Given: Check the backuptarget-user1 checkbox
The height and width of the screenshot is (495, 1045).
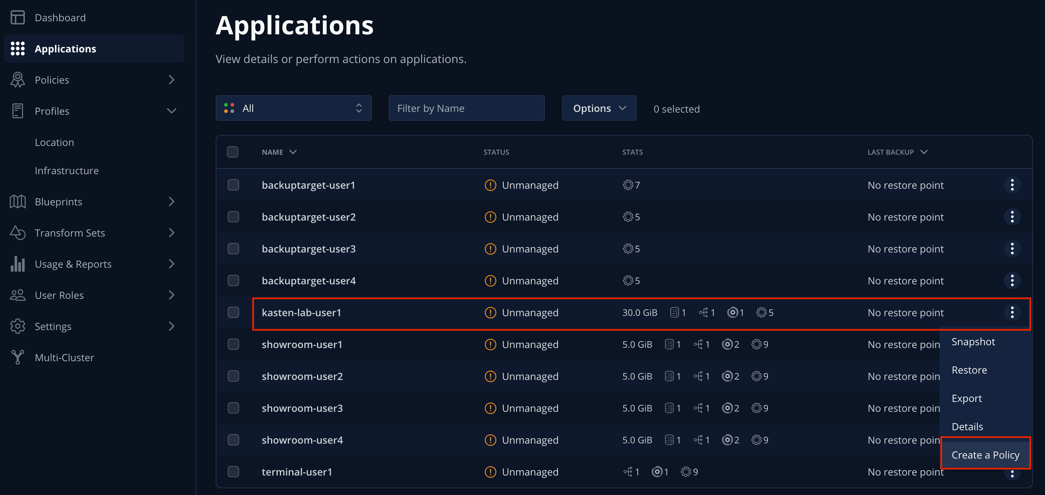Looking at the screenshot, I should point(233,185).
